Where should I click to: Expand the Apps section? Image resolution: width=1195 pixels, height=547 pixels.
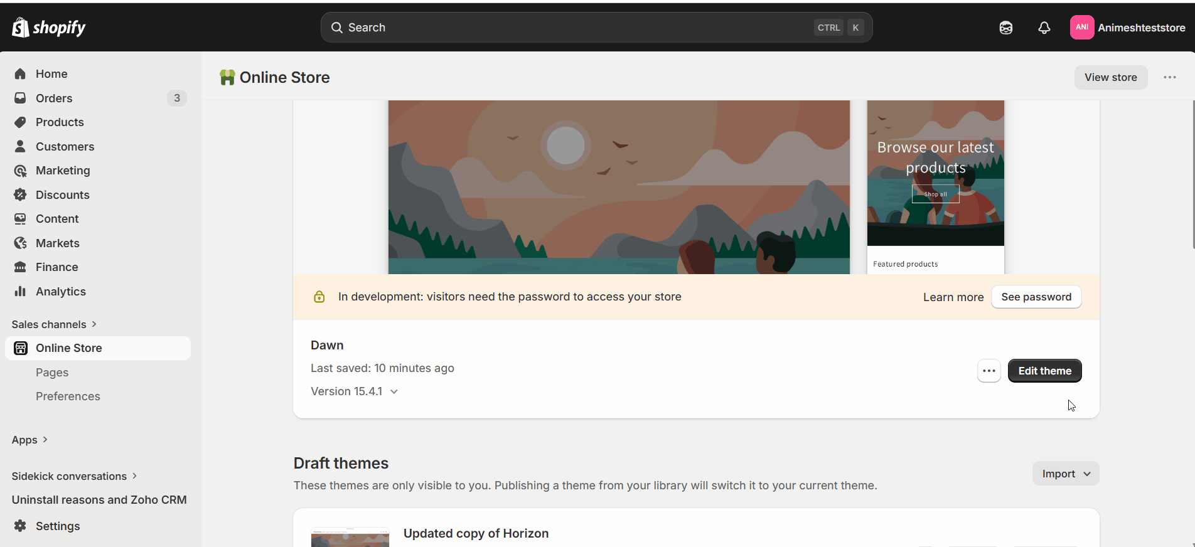30,440
